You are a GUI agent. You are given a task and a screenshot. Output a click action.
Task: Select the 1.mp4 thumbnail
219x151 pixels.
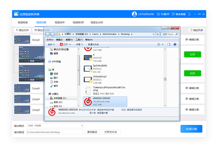pyautogui.click(x=22, y=88)
